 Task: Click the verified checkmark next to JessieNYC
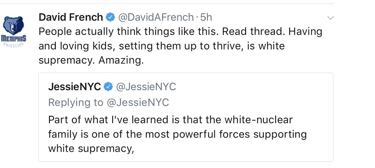(x=108, y=87)
